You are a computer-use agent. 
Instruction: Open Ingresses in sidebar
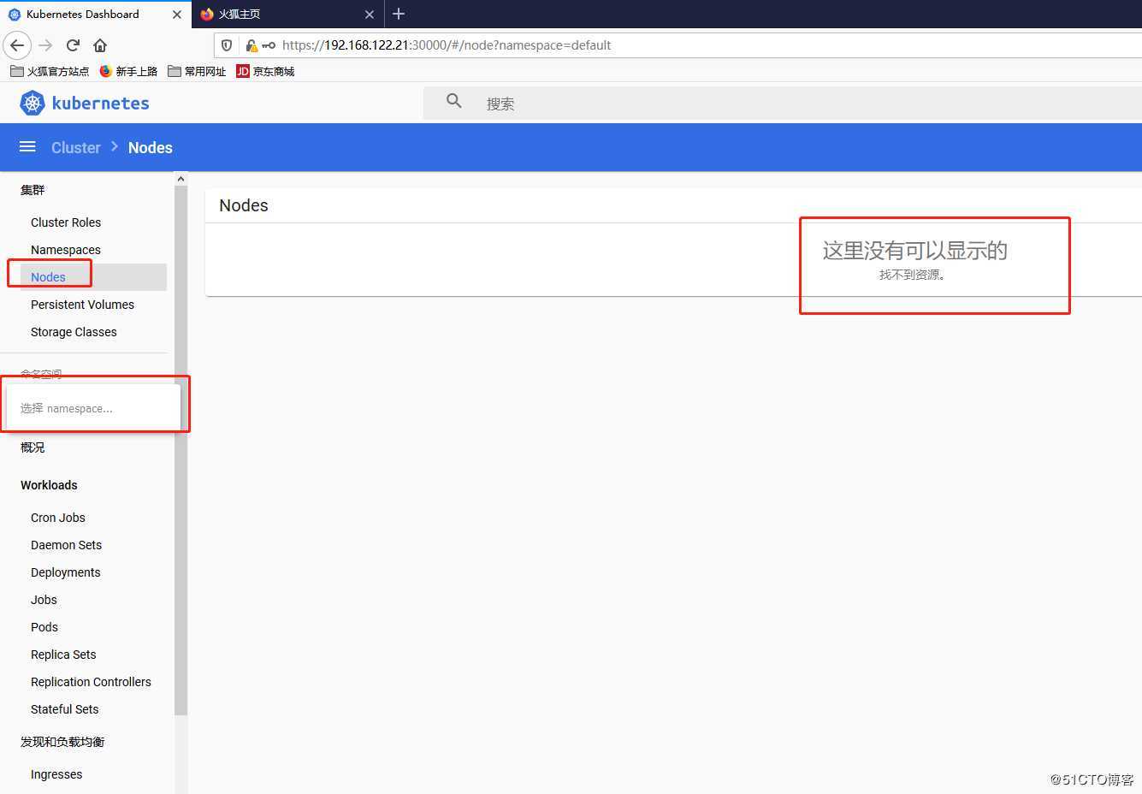point(56,774)
